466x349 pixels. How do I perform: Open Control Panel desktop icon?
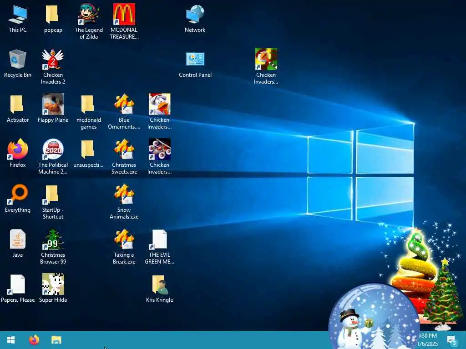pos(195,64)
